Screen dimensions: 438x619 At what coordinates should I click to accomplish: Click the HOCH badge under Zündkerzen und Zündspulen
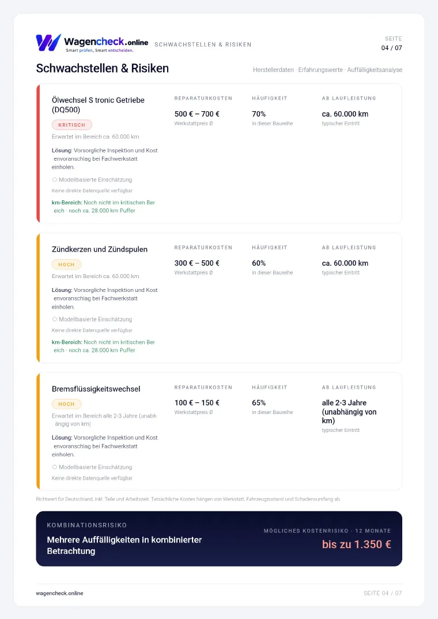(x=66, y=264)
